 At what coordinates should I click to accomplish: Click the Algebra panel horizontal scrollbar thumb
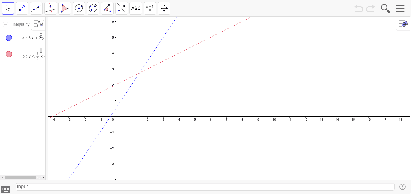(x=20, y=177)
